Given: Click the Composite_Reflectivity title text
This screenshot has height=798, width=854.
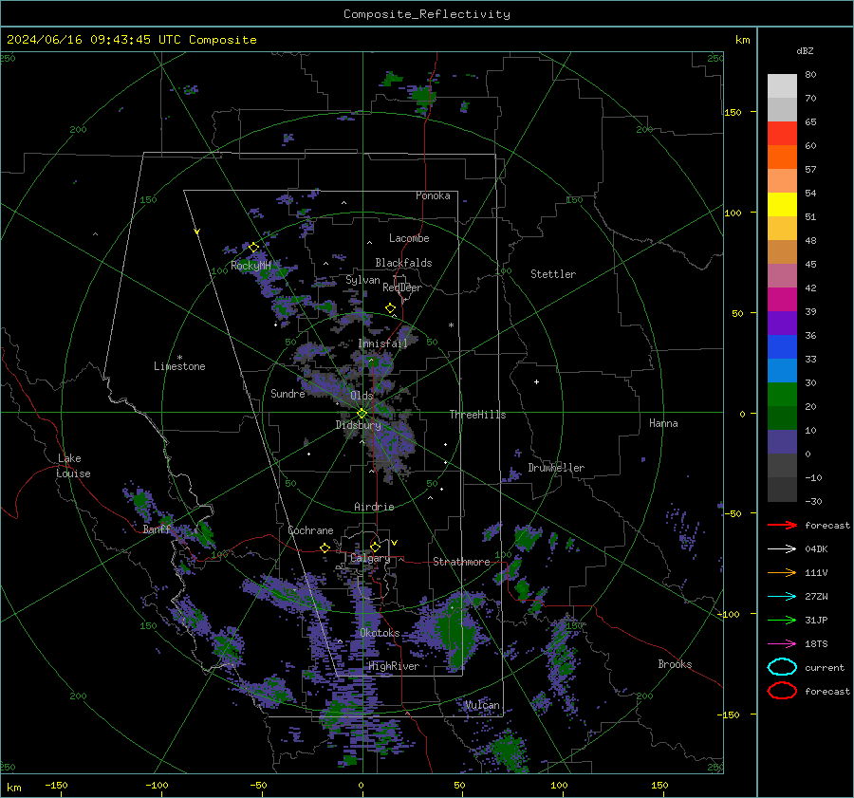Looking at the screenshot, I should (426, 14).
